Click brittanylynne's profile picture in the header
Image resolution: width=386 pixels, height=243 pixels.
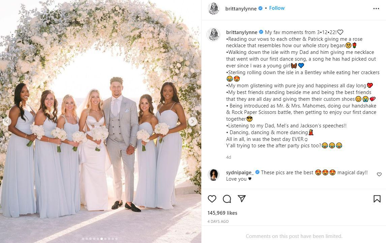[x=213, y=8]
